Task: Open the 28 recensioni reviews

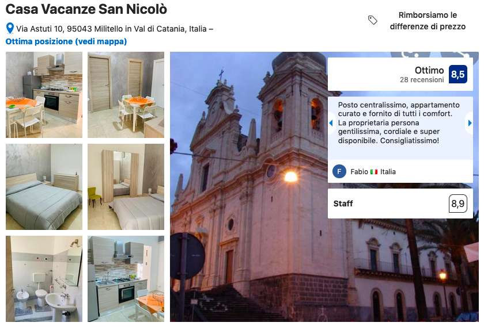Action: click(422, 80)
